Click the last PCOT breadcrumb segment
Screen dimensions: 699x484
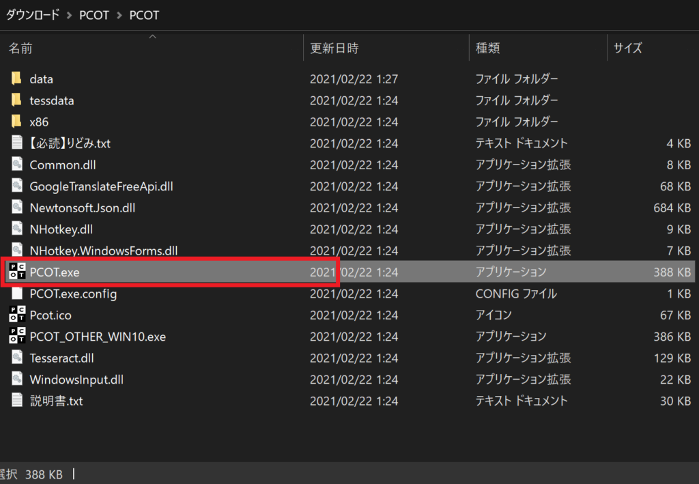pyautogui.click(x=144, y=15)
